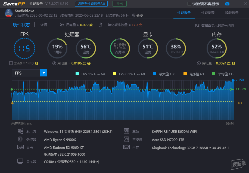The image size is (249, 173).
Task: Click the SAPPHIRE PURE B650M WIFI text
Action: click(174, 132)
